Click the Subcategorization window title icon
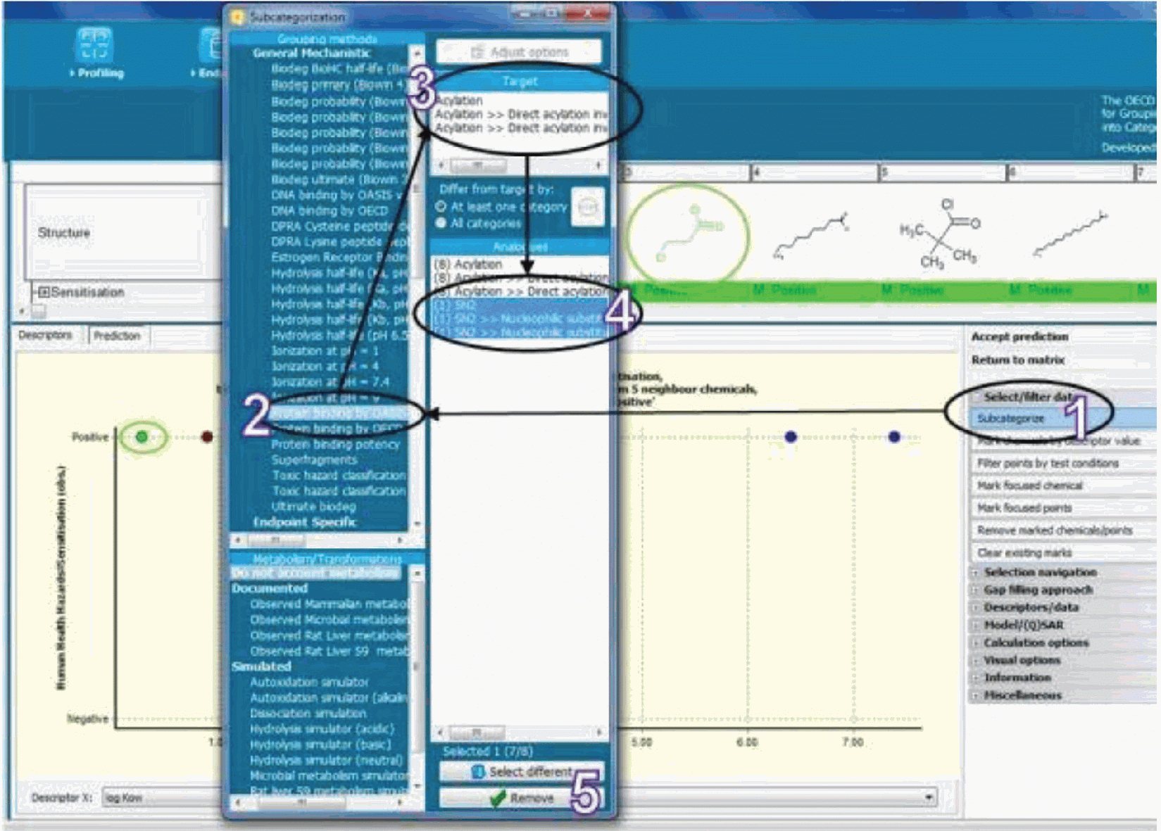Screen dimensions: 1161x831 coord(237,17)
